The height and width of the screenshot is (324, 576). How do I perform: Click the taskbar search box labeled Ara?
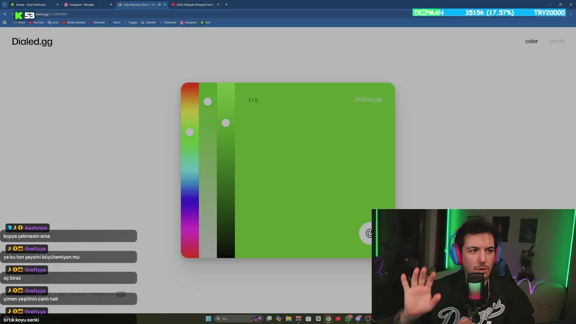[x=238, y=319]
